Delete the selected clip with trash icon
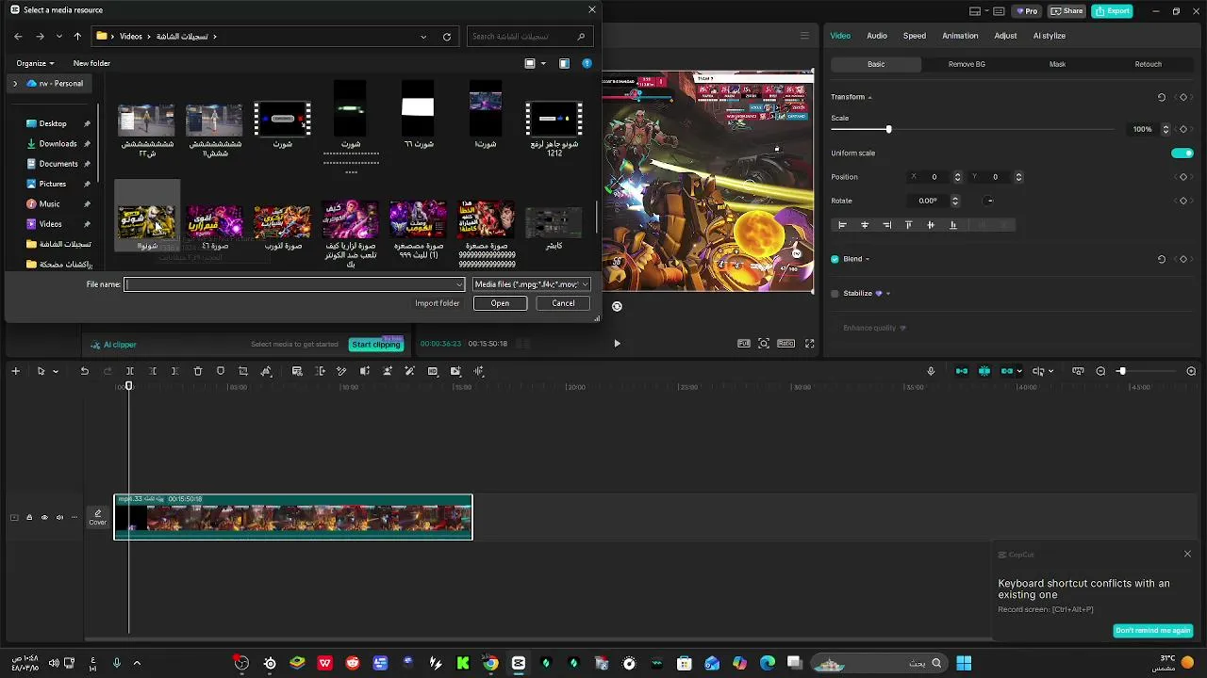This screenshot has width=1207, height=678. click(x=198, y=371)
